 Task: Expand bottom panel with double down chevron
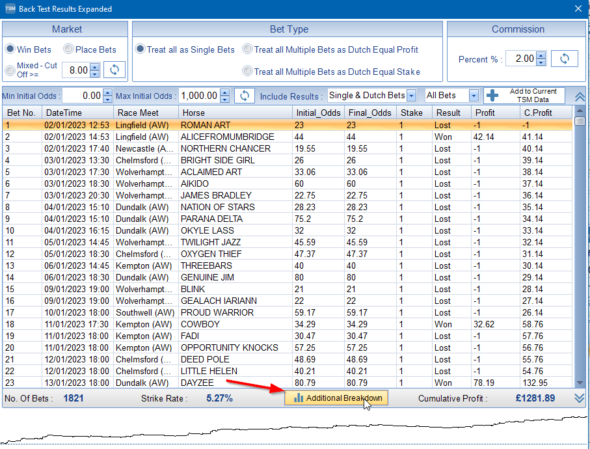click(580, 398)
